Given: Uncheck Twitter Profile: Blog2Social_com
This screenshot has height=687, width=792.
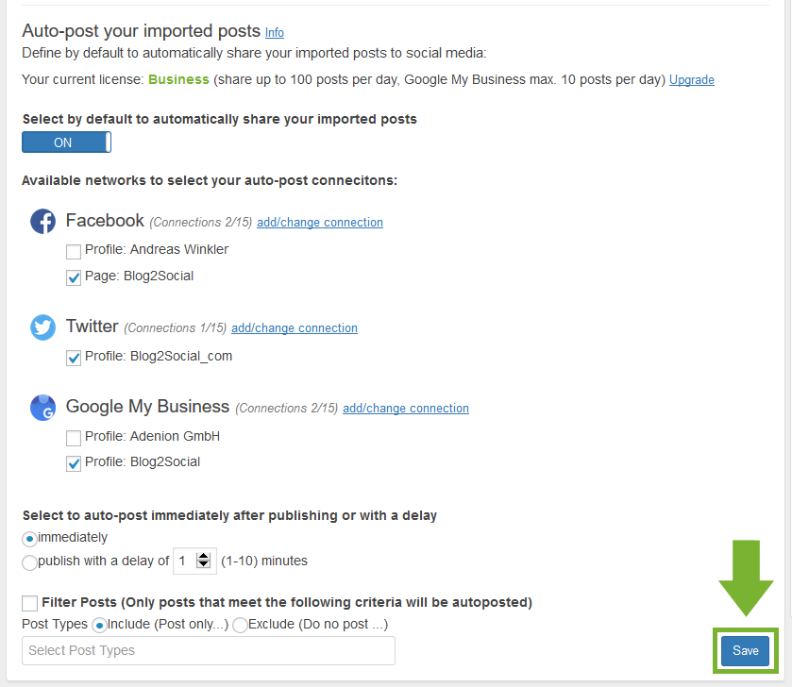Looking at the screenshot, I should 74,358.
